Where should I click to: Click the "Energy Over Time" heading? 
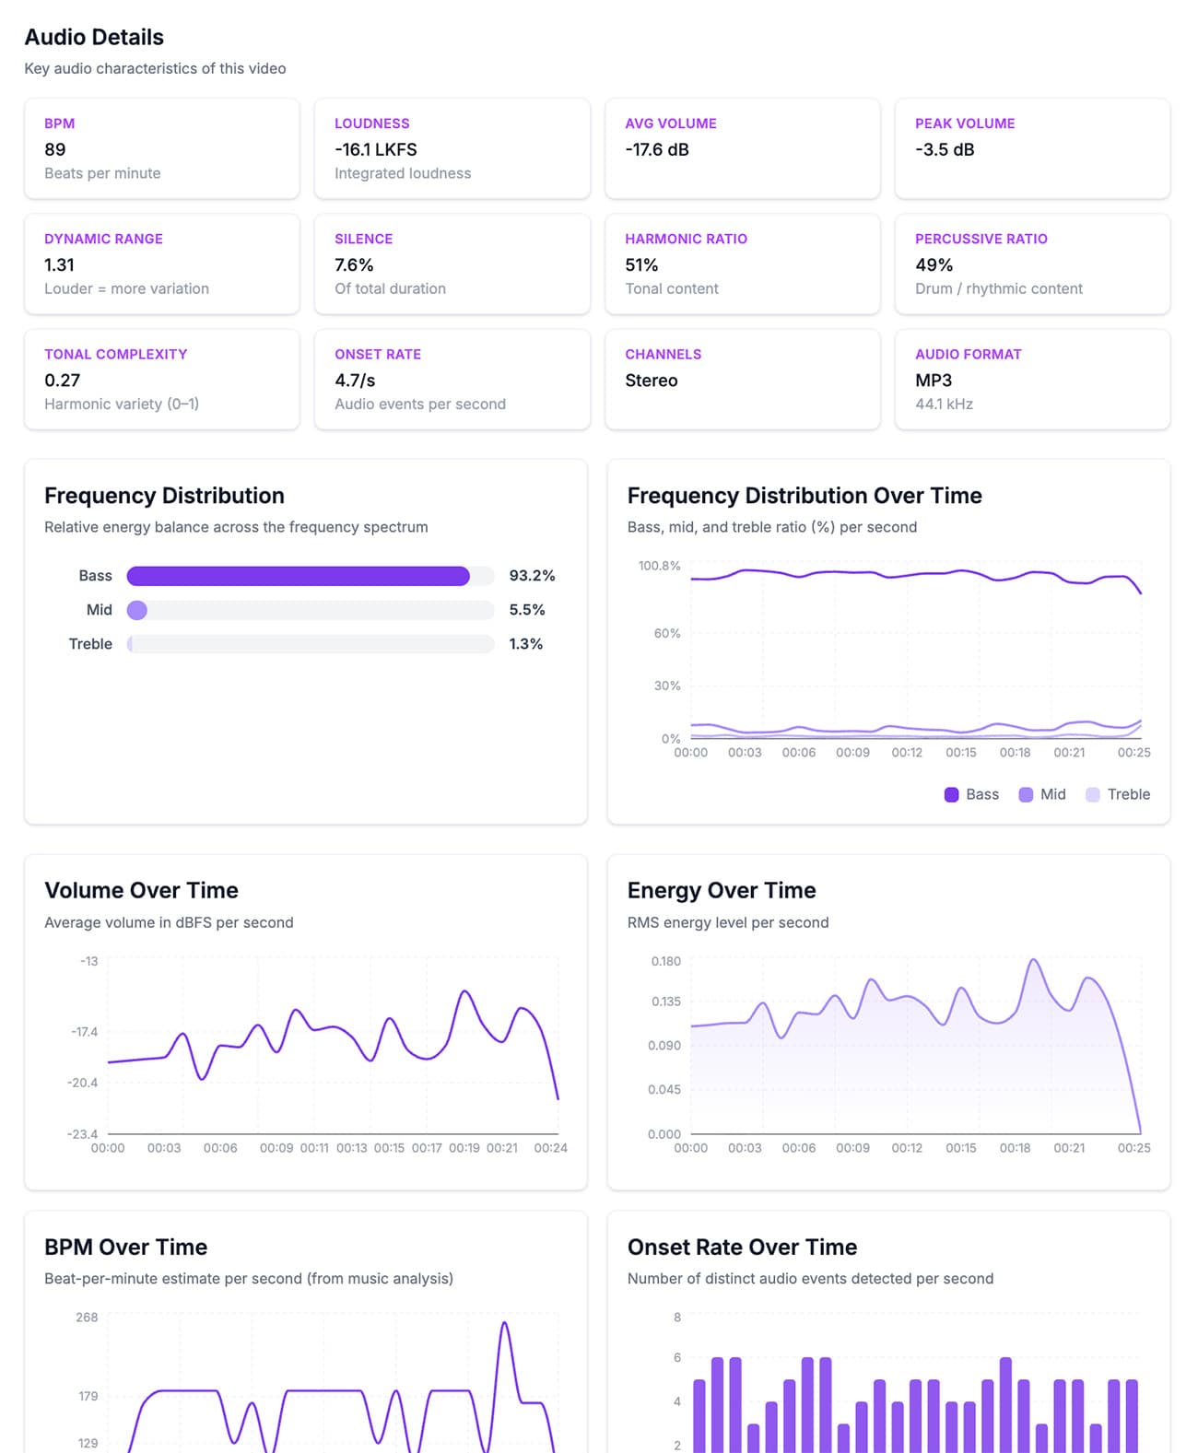pos(722,890)
